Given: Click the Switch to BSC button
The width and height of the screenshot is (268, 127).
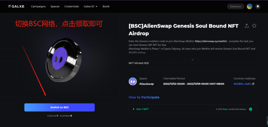Looking at the screenshot, I should pos(60,107).
